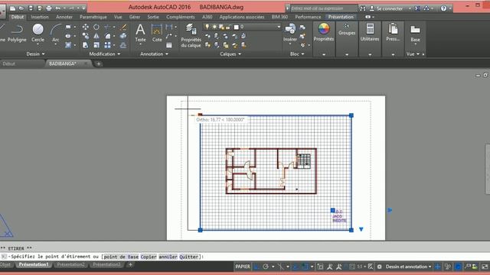Image resolution: width=490 pixels, height=275 pixels.
Task: Open Propriétés du calque manager
Action: [x=191, y=36]
